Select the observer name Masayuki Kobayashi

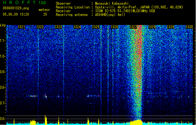pos(112,3)
